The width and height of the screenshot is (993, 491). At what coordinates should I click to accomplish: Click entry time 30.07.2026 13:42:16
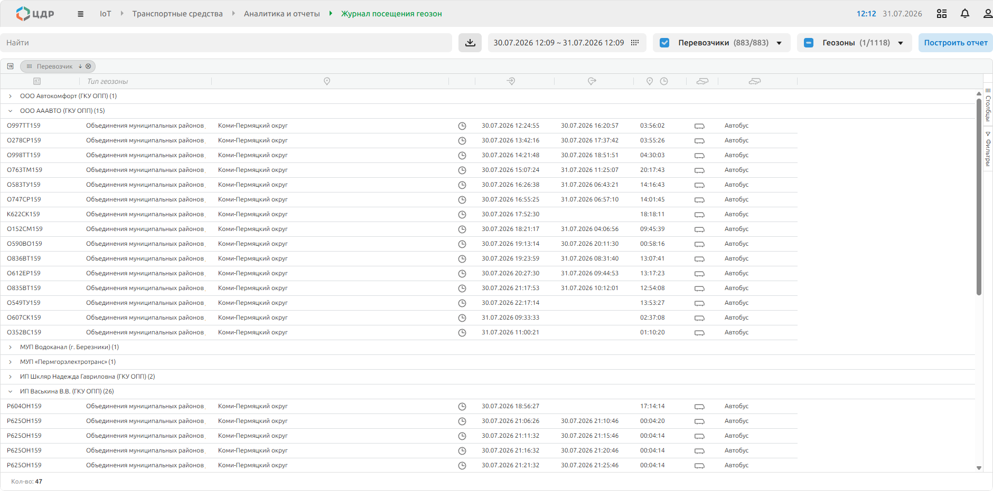click(x=510, y=140)
